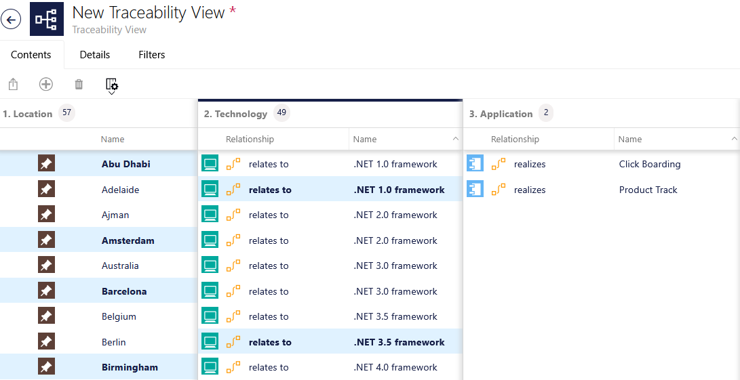Select the 2. Technology column title
This screenshot has height=380, width=740.
click(235, 114)
